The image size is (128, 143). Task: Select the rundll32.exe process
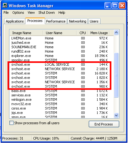point(61,51)
